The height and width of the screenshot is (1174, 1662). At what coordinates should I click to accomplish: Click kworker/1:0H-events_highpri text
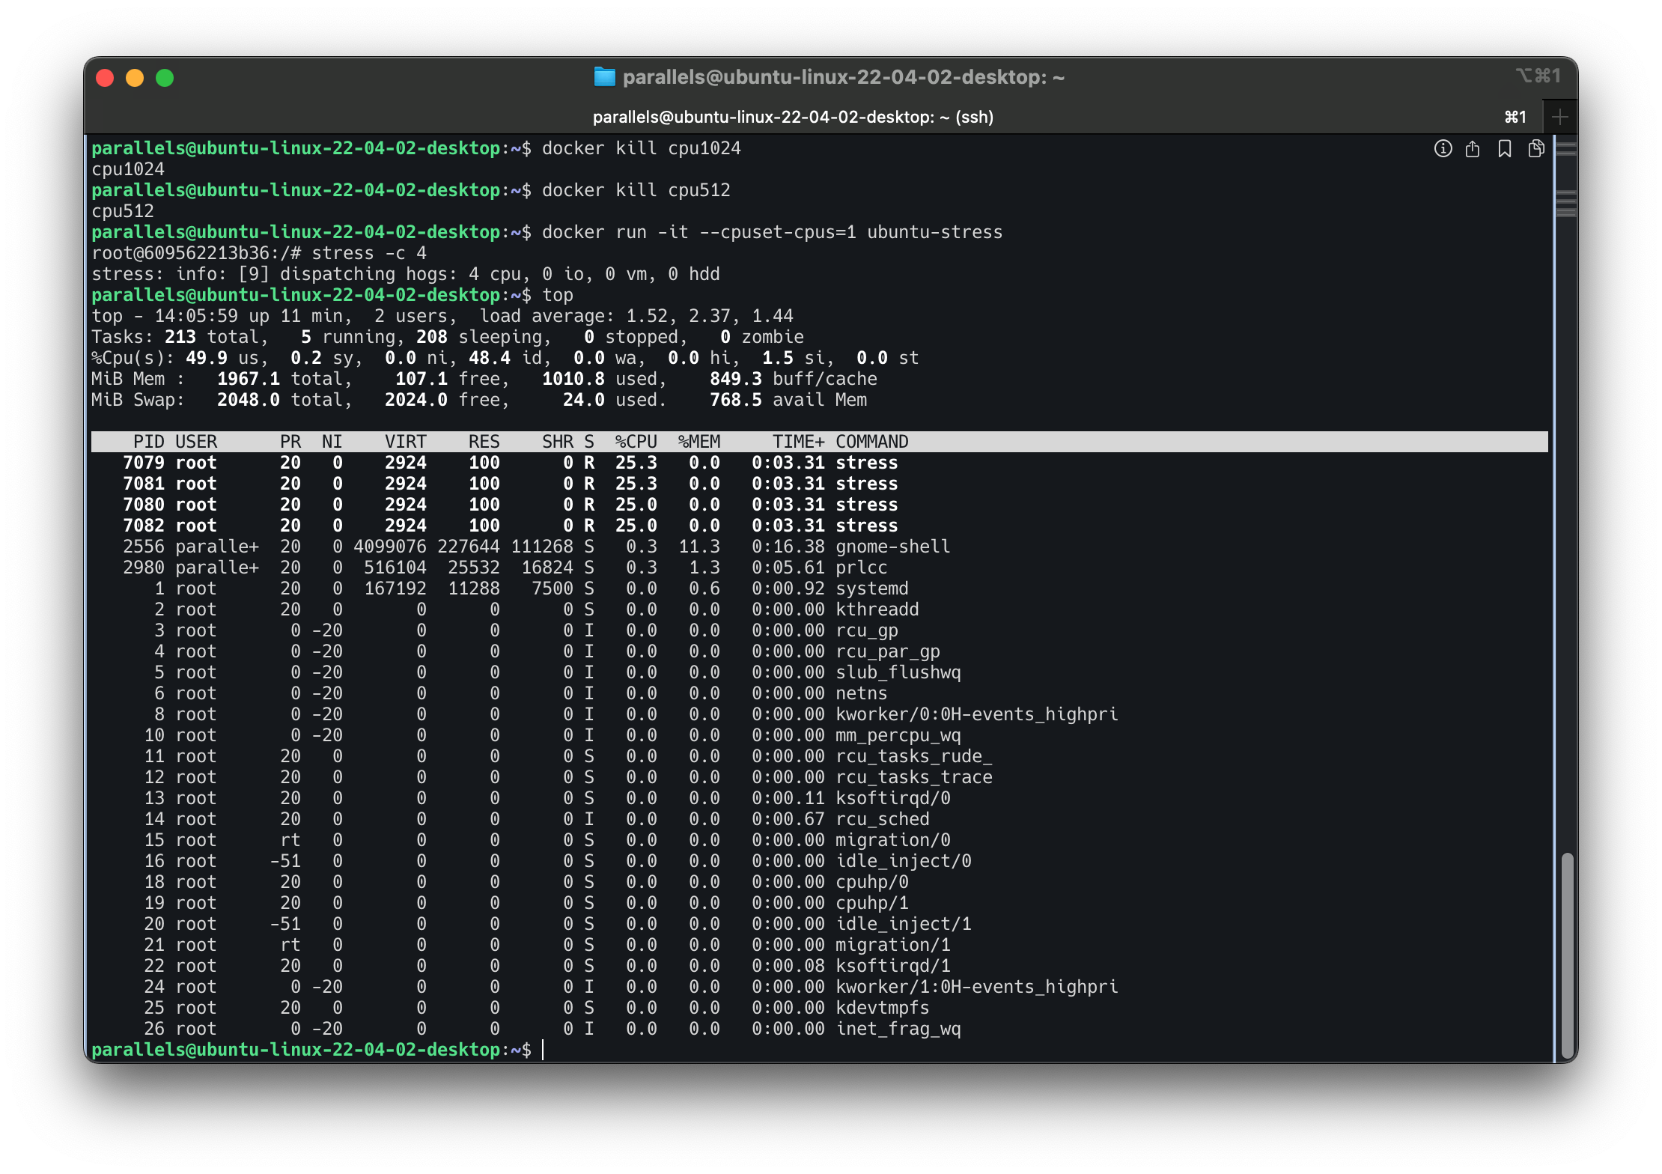(977, 987)
